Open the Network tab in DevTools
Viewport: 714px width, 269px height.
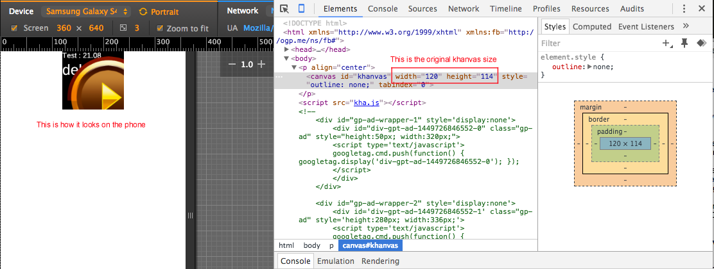464,8
